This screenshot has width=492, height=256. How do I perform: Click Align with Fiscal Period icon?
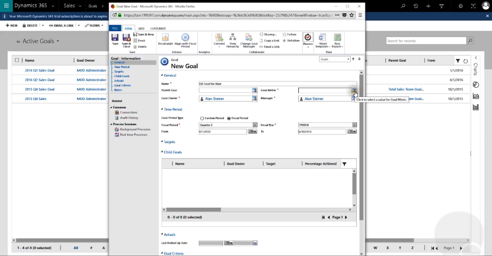185,37
